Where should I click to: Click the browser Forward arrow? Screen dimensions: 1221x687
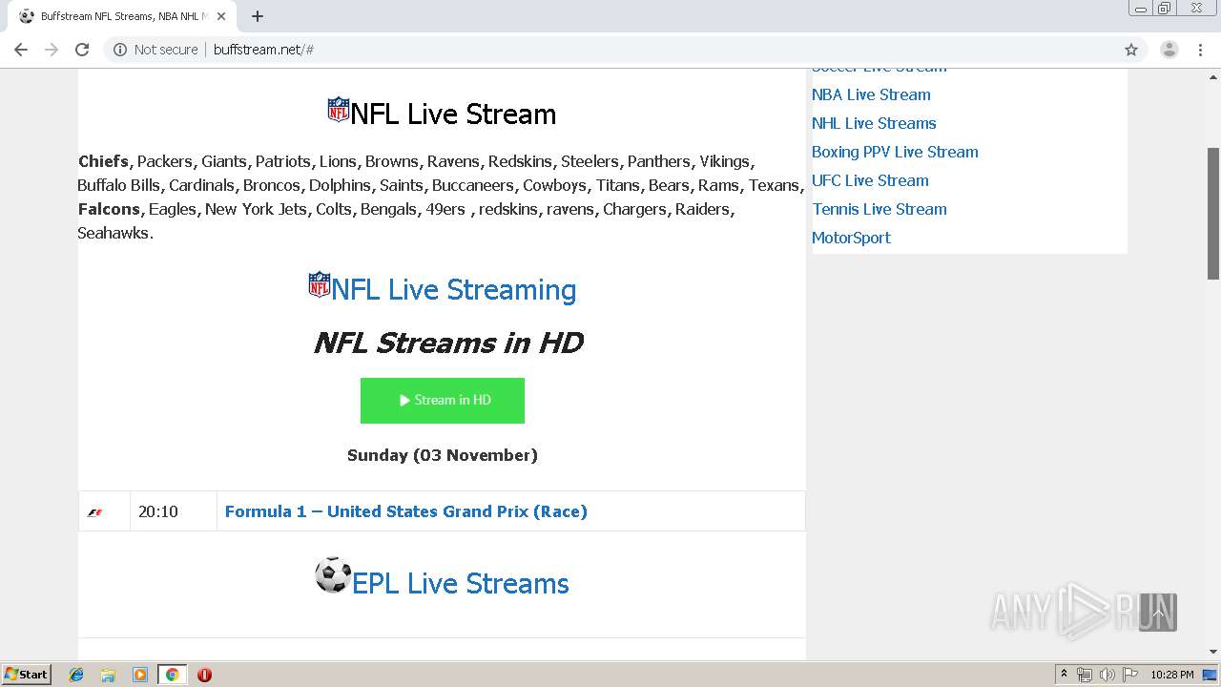[x=52, y=50]
